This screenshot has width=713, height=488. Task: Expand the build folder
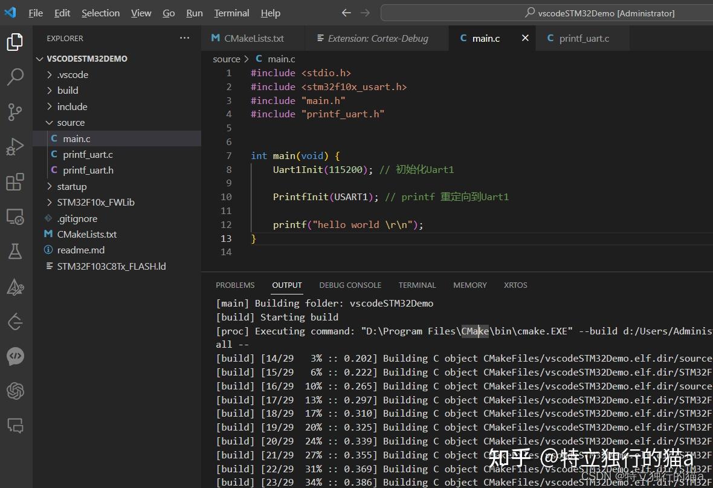[67, 90]
